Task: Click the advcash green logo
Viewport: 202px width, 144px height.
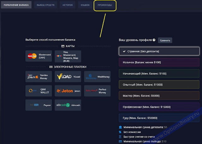Action: point(63,105)
